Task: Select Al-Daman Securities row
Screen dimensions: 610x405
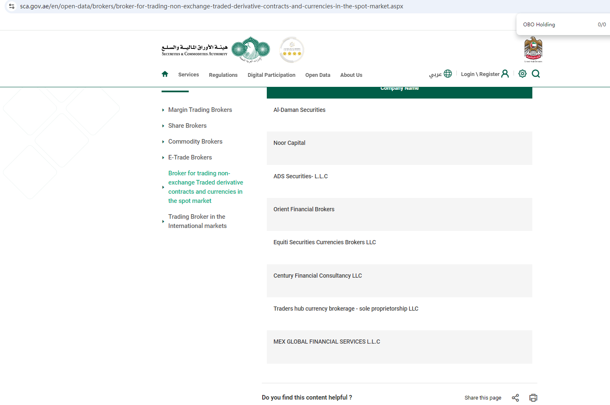Action: (x=400, y=115)
